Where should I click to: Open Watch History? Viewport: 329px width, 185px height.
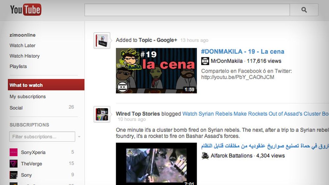tap(24, 56)
